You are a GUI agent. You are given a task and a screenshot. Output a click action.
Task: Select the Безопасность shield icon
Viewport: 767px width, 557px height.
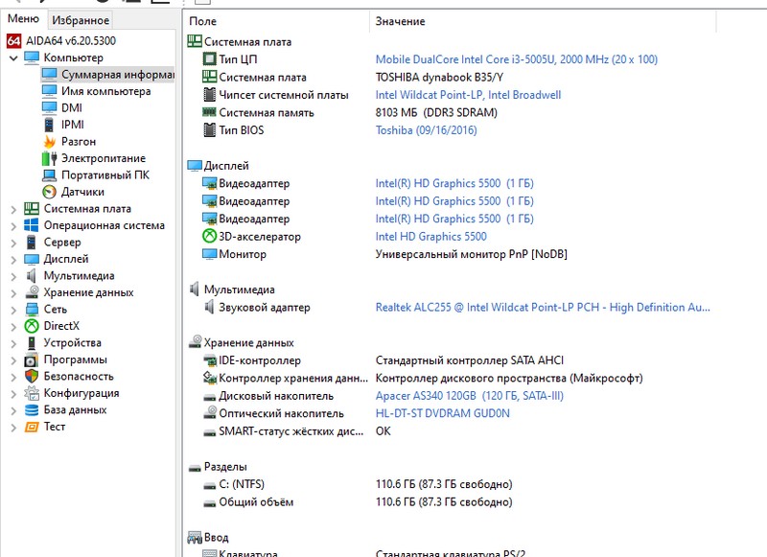click(x=32, y=377)
